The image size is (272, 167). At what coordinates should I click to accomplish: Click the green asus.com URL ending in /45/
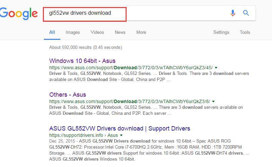click(x=131, y=68)
